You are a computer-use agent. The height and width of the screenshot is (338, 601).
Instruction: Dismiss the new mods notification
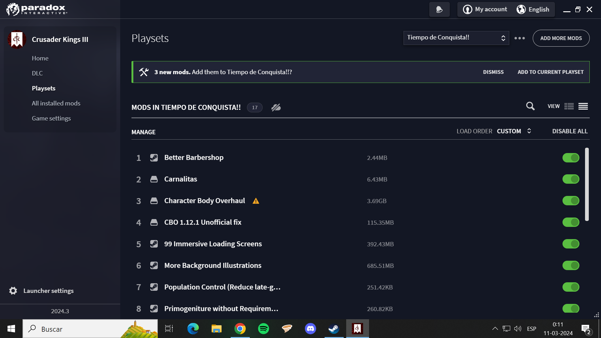pos(493,72)
